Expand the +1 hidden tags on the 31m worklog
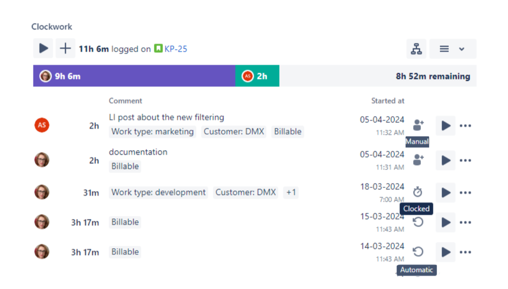Viewport: 508px width, 289px height. tap(290, 192)
